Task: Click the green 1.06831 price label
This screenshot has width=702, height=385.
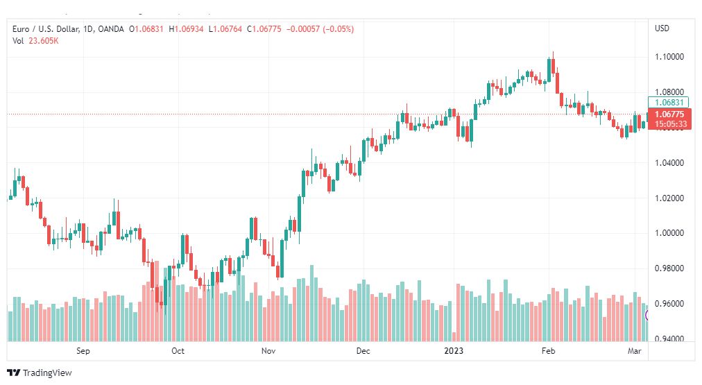Action: point(669,103)
